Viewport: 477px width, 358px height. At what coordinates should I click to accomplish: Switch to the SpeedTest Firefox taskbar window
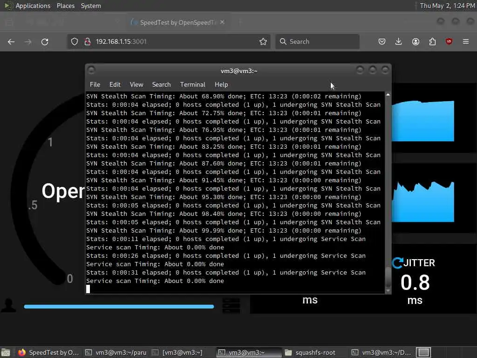tap(48, 352)
